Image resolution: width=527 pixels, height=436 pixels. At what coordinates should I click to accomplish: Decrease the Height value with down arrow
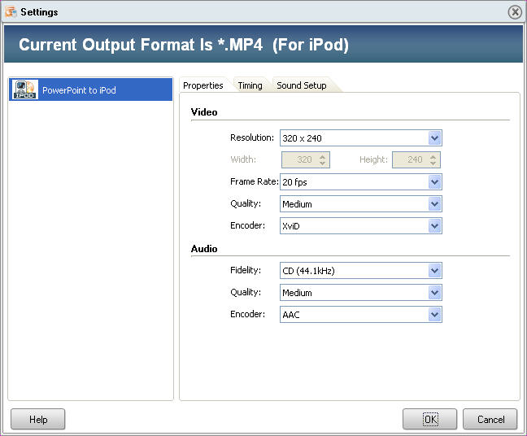tap(433, 163)
